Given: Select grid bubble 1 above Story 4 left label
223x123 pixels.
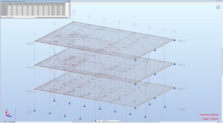Looking at the screenshot, I should click(35, 33).
